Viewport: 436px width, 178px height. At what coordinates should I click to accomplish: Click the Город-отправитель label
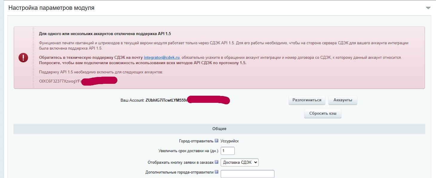(196, 141)
